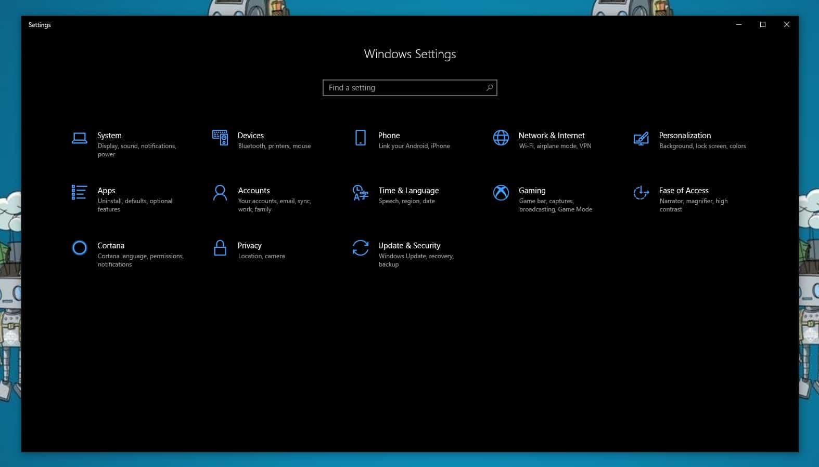Select the Cortana heading
The width and height of the screenshot is (819, 467).
[111, 246]
